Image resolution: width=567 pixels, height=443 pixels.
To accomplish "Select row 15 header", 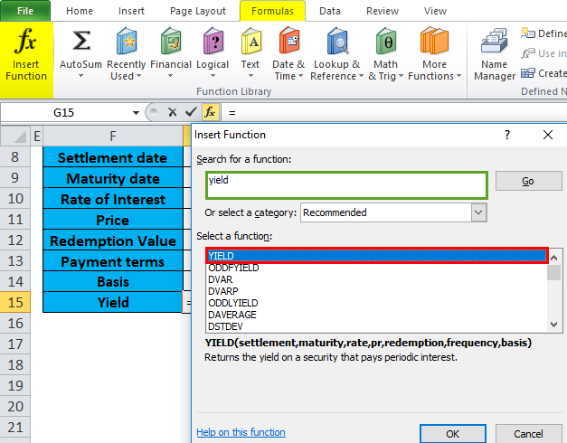I will coord(15,302).
